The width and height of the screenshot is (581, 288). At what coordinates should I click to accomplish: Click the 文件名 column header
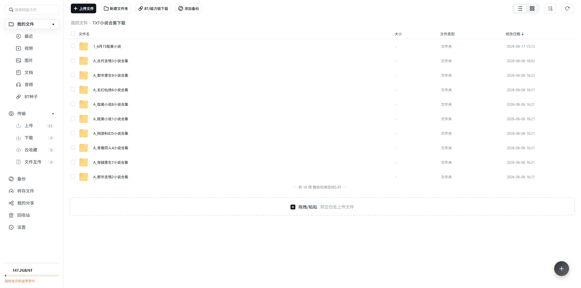pos(84,34)
